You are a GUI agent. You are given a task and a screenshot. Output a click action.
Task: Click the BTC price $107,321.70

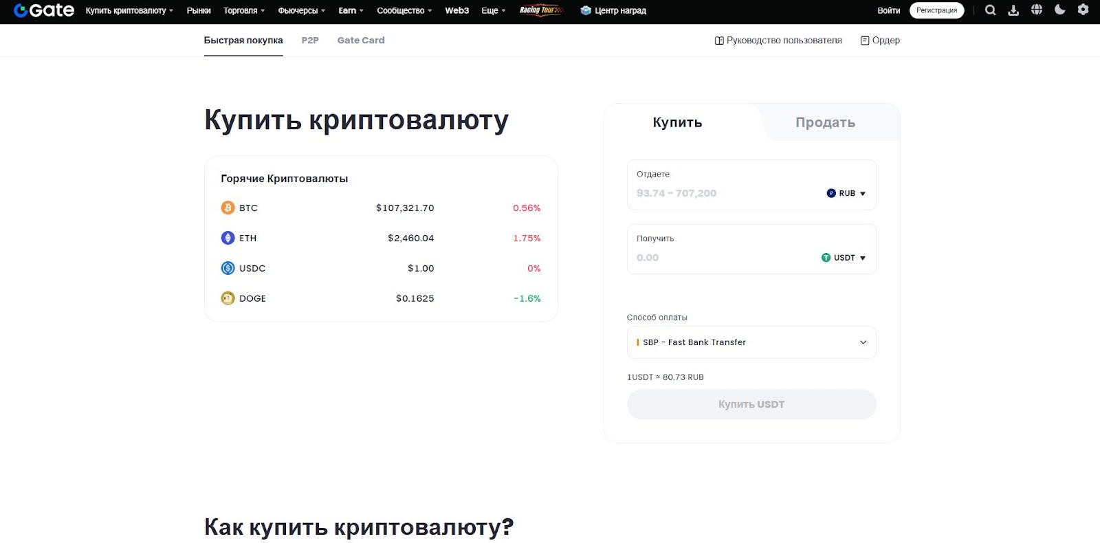tap(405, 208)
